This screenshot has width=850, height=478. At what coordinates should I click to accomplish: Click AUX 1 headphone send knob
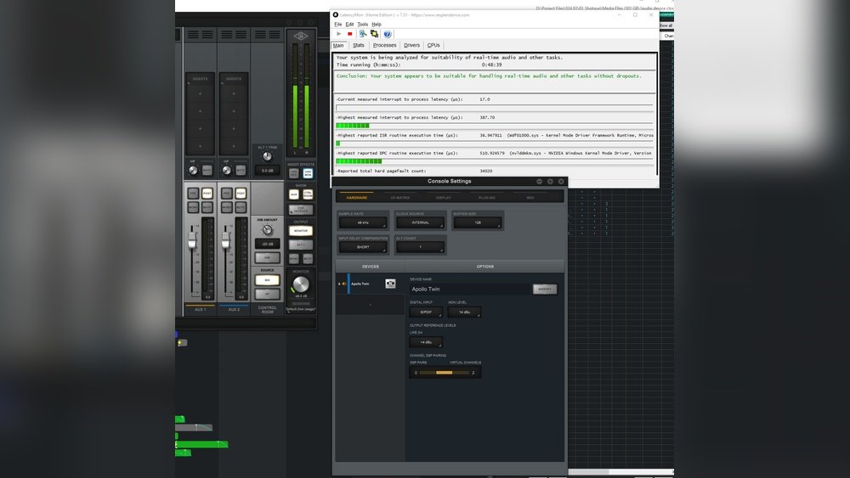pyautogui.click(x=193, y=171)
